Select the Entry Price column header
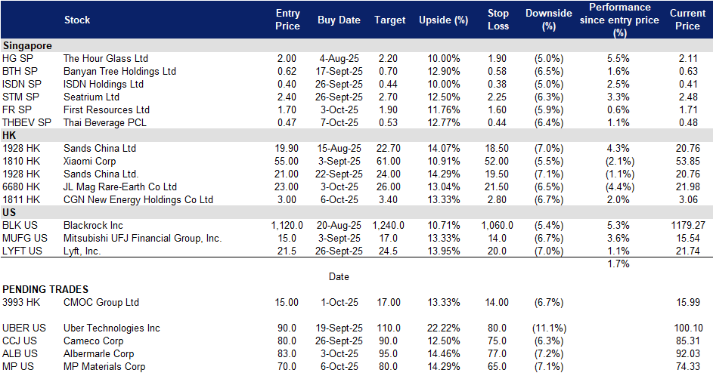Screen dimensions: 713x373 tap(287, 20)
